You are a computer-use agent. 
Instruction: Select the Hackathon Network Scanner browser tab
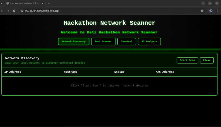(25, 3)
